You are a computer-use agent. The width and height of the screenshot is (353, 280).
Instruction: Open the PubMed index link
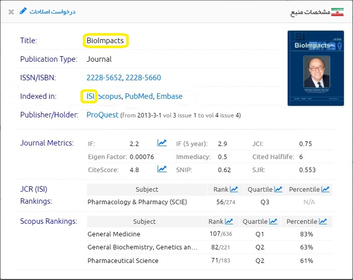[138, 96]
